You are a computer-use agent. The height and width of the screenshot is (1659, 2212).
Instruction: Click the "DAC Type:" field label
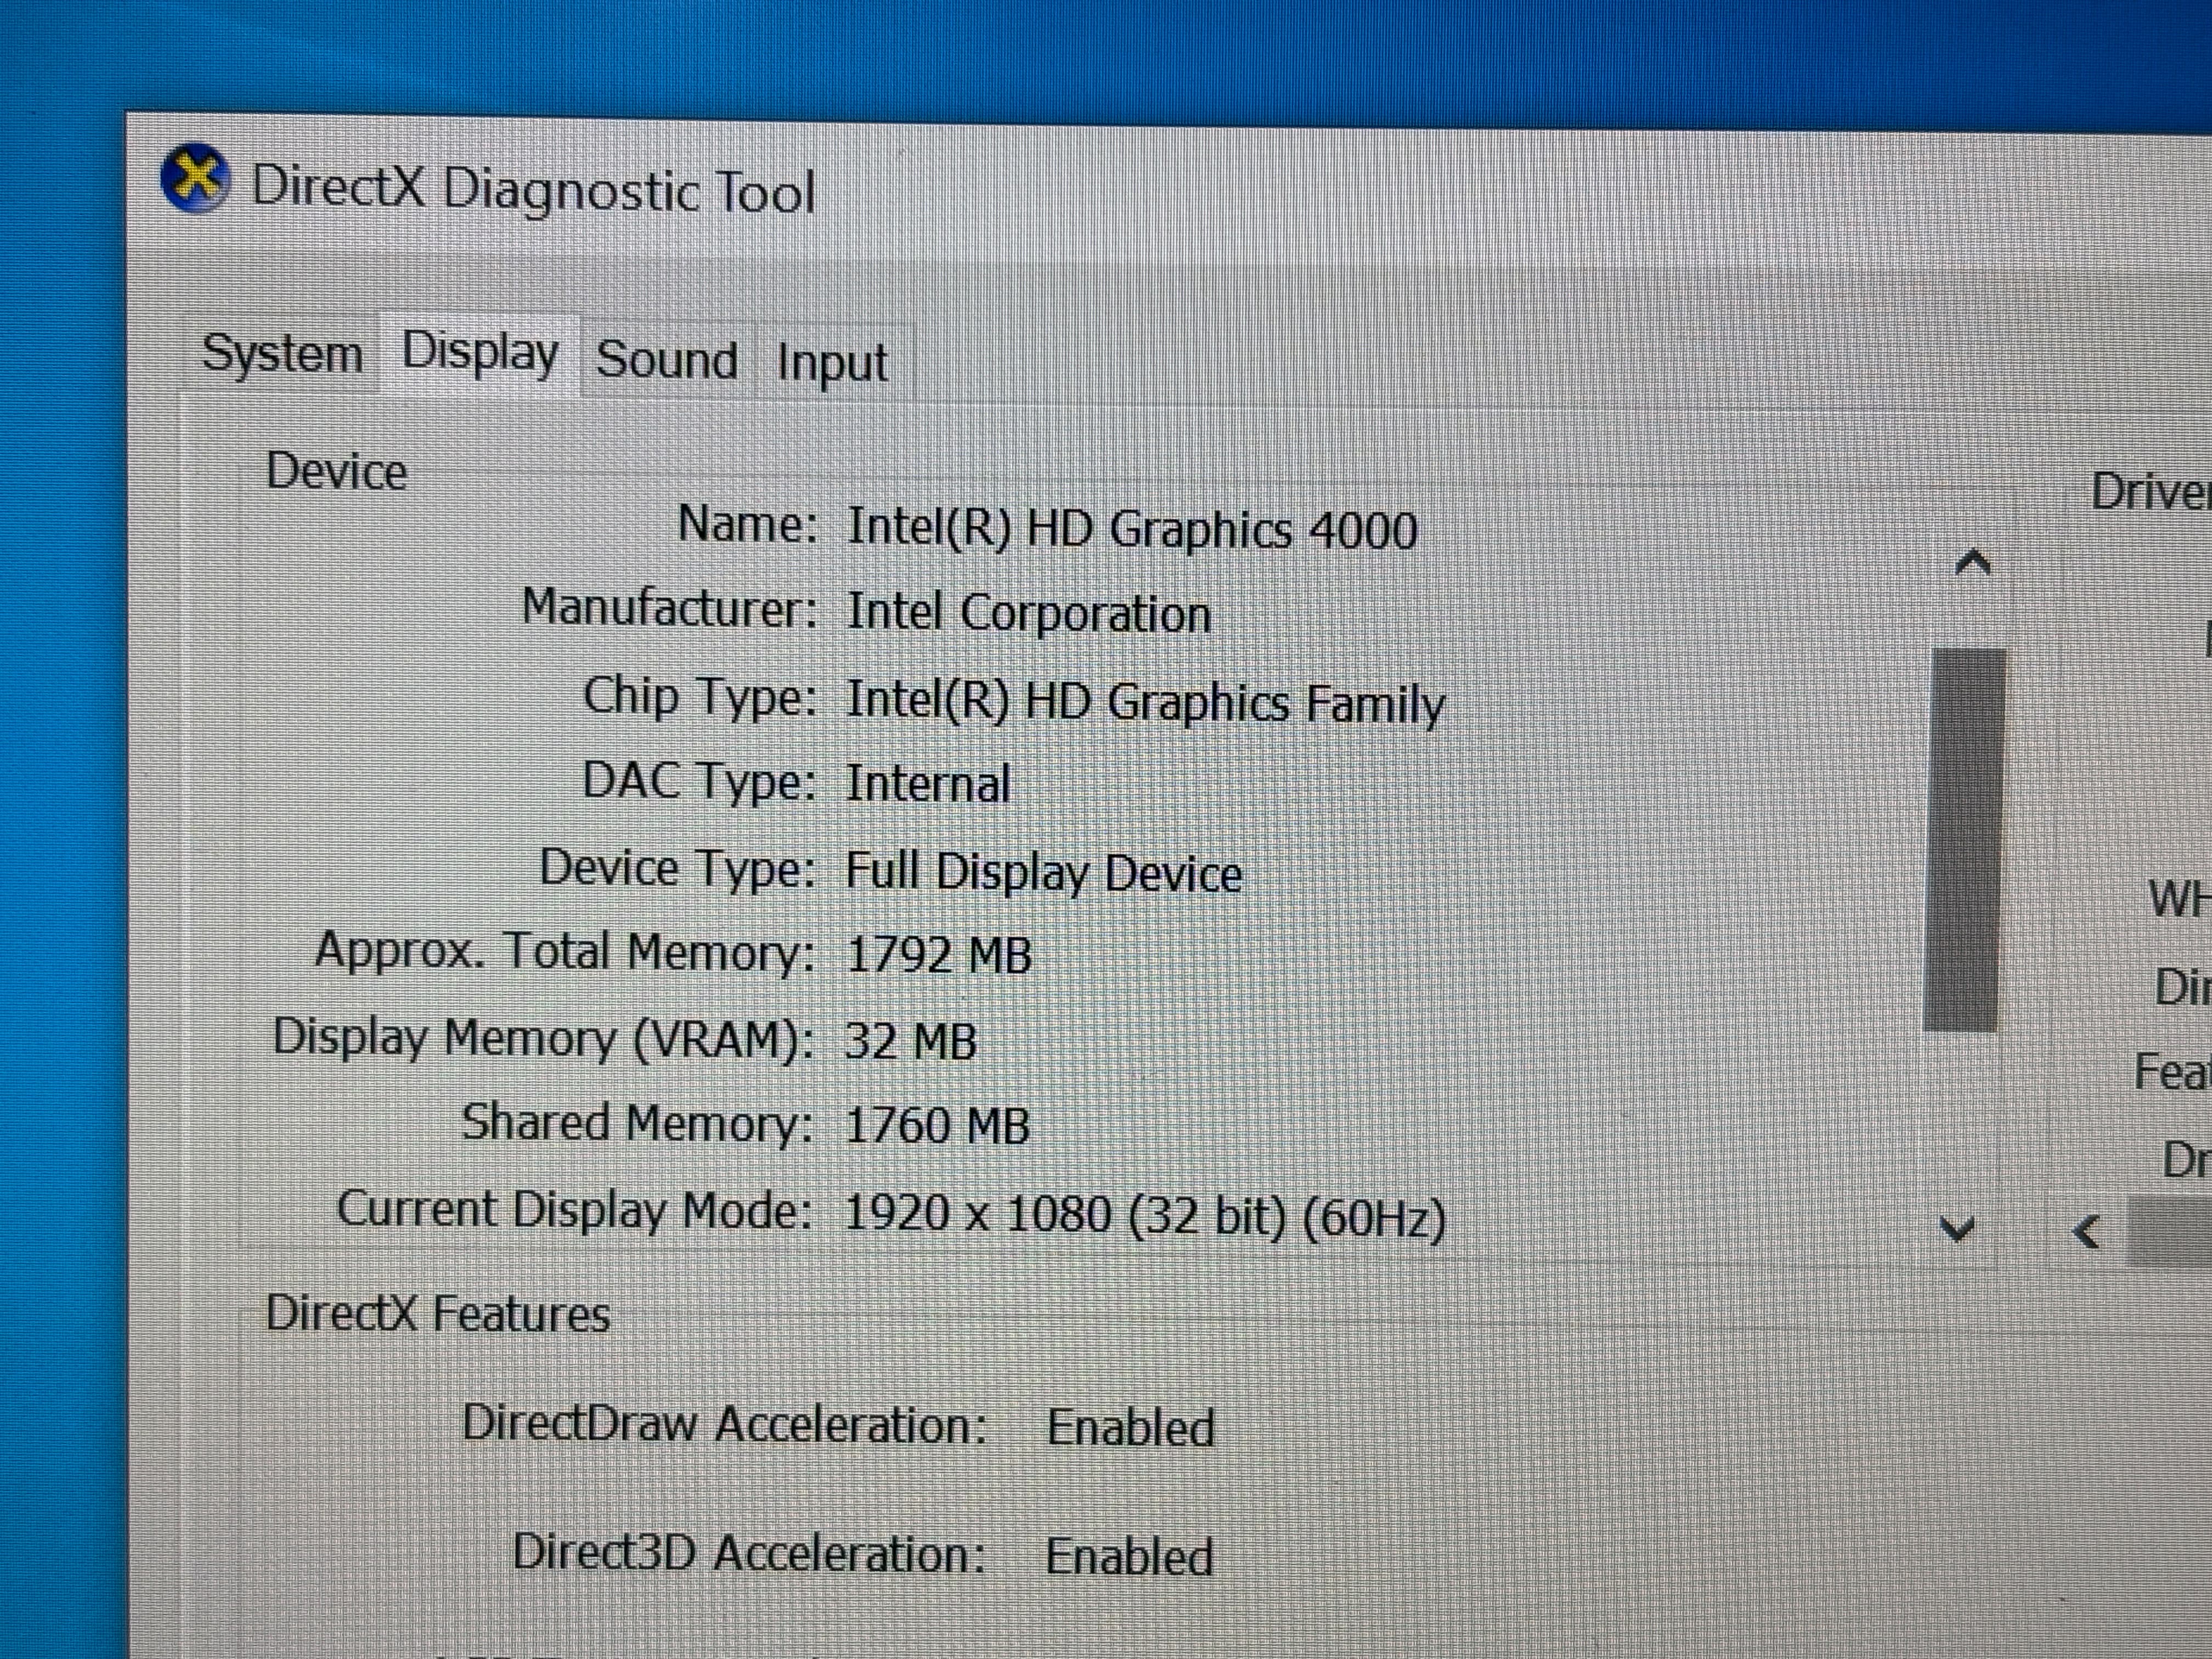click(700, 782)
